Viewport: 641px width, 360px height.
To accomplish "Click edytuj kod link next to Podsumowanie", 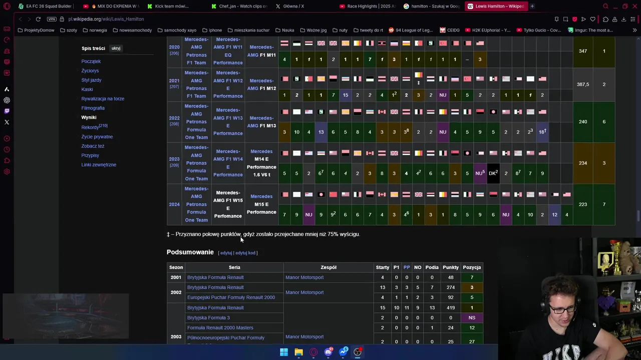I will pyautogui.click(x=245, y=253).
